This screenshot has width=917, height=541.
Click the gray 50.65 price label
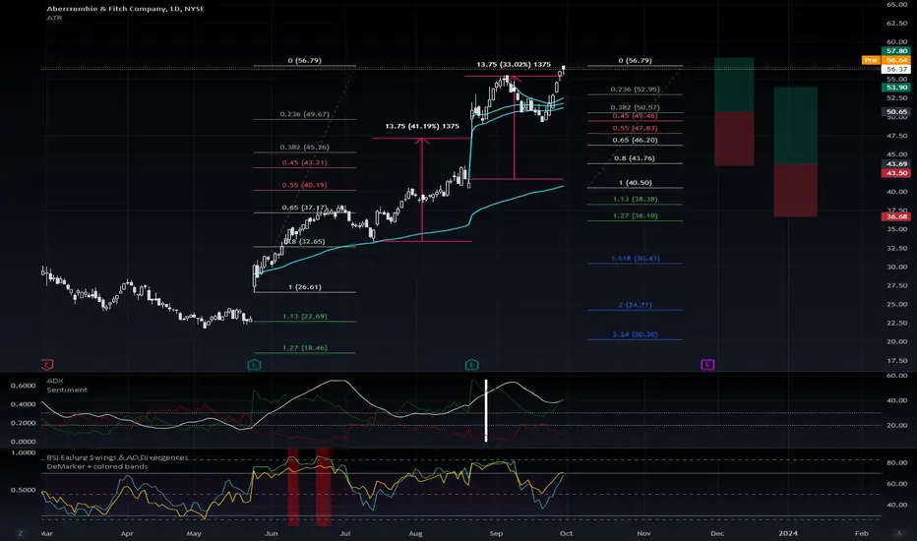896,111
